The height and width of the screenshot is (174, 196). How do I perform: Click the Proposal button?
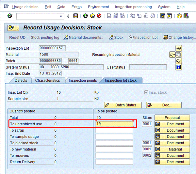click(172, 118)
